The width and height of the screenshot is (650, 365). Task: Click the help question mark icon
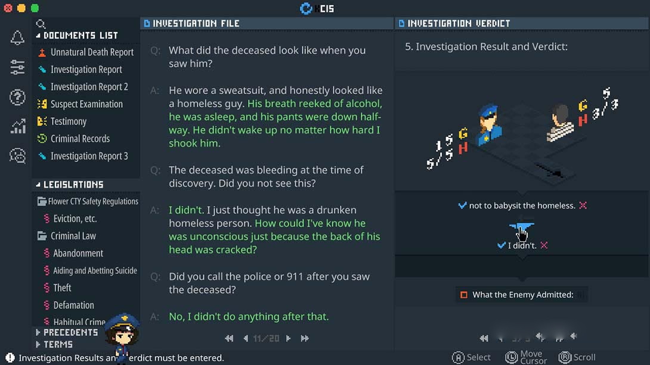point(17,96)
